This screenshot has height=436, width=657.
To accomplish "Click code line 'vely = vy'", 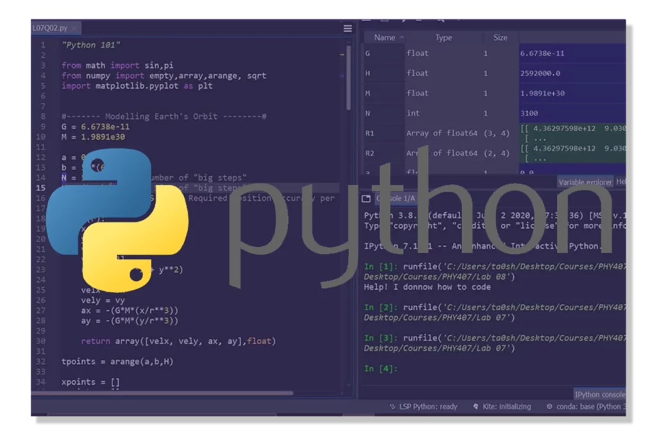I will tap(103, 300).
